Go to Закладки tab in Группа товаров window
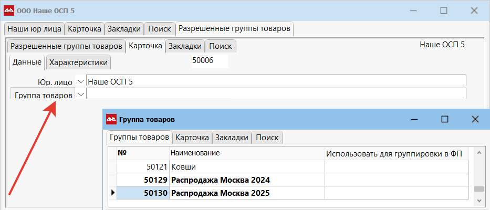490x210 pixels. pyautogui.click(x=232, y=138)
